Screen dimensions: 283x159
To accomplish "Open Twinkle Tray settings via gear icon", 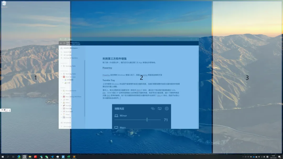I will coord(166,109).
